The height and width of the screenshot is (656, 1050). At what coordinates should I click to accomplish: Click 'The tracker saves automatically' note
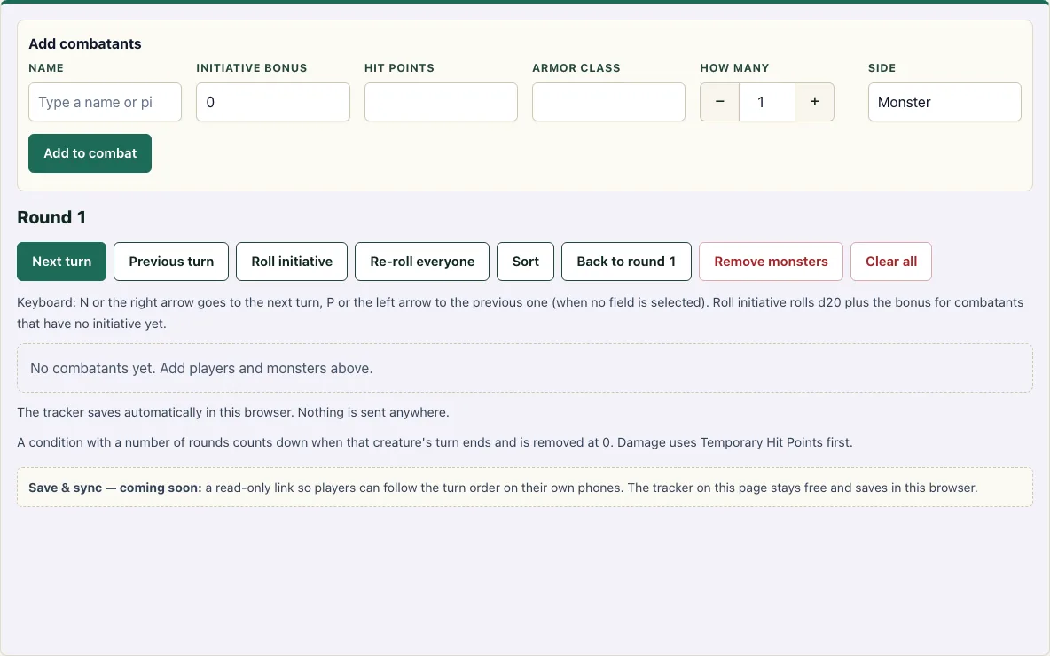[233, 412]
